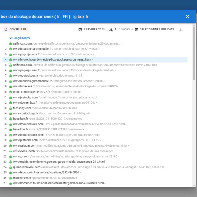The height and width of the screenshot is (197, 197).
Task: Open the calendar icon beside 3 Février 2025
Action: point(80,30)
